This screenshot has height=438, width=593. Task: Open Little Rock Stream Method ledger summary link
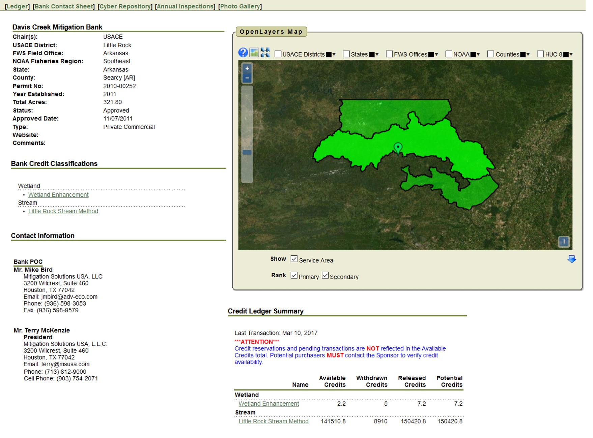(x=274, y=421)
